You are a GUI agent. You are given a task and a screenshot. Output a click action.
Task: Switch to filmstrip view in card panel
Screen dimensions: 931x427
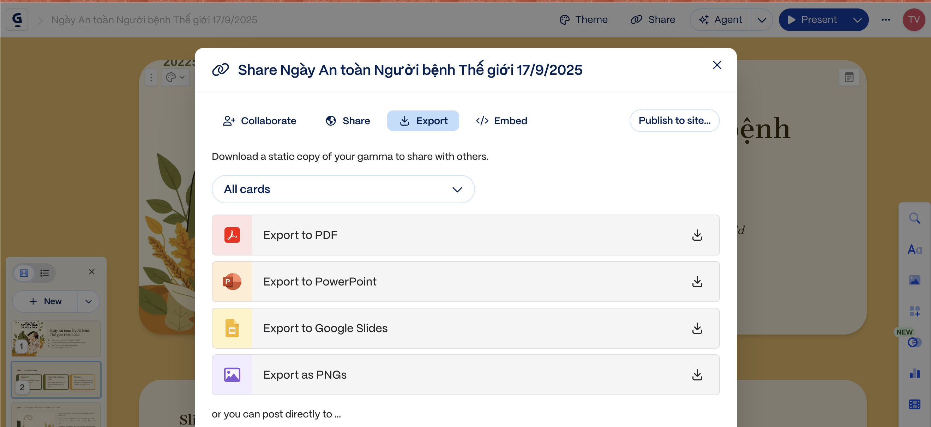click(x=24, y=273)
